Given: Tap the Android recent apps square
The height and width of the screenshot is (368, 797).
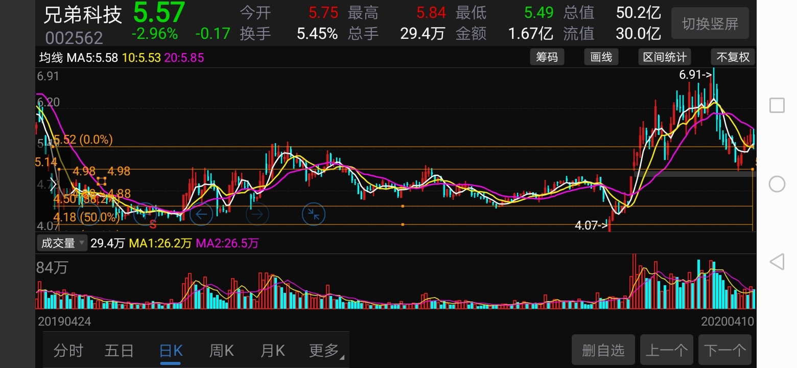Looking at the screenshot, I should (777, 105).
